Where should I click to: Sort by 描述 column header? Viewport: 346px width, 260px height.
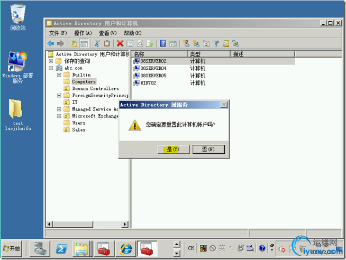pyautogui.click(x=262, y=54)
